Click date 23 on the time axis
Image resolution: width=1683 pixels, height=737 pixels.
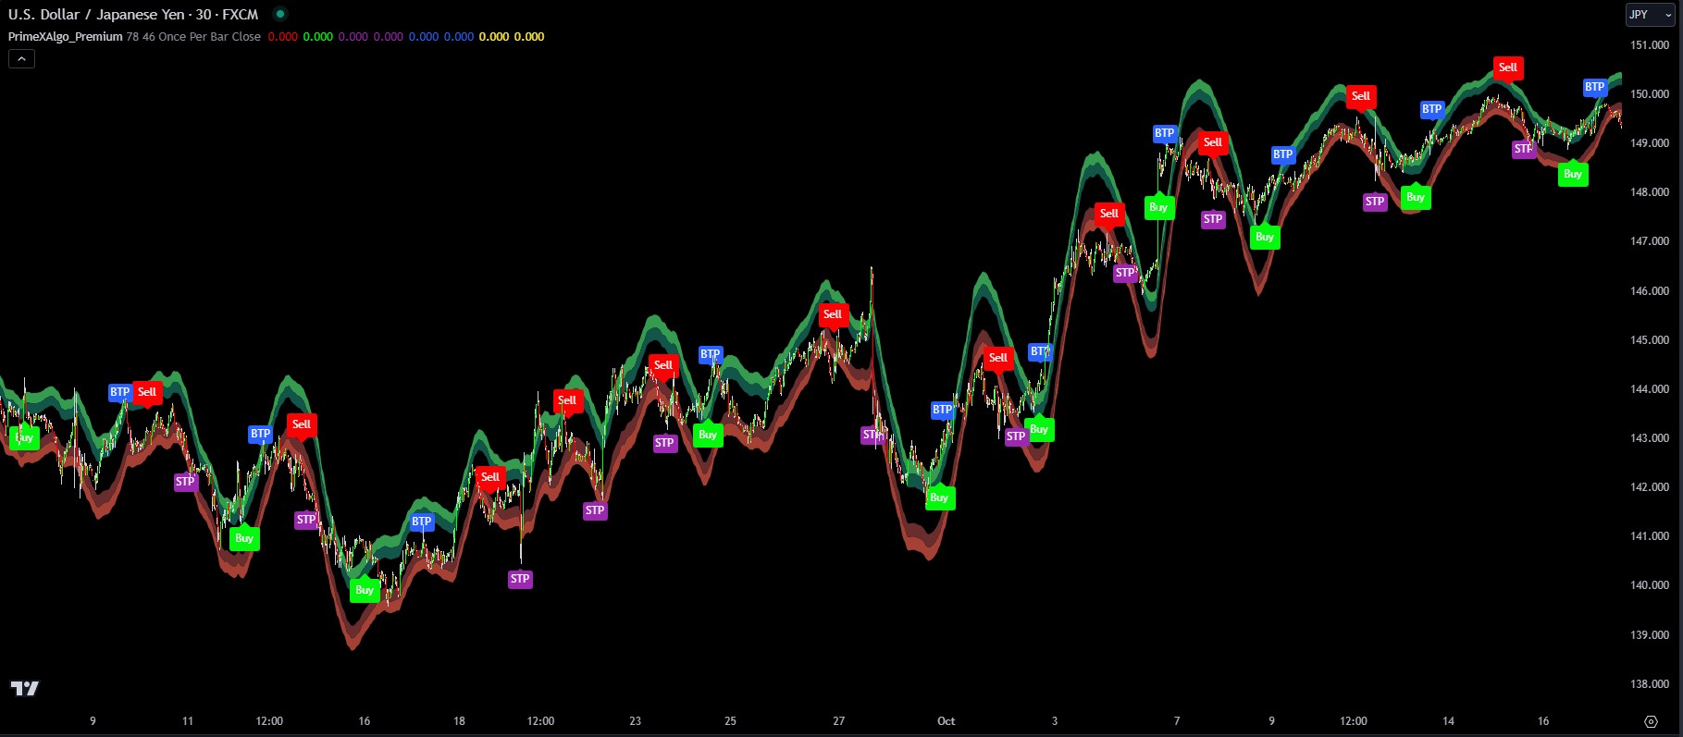635,721
